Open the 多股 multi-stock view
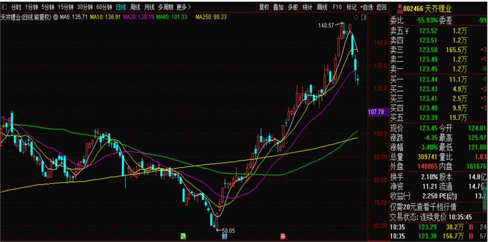Image resolution: width=488 pixels, height=242 pixels. tap(293, 7)
